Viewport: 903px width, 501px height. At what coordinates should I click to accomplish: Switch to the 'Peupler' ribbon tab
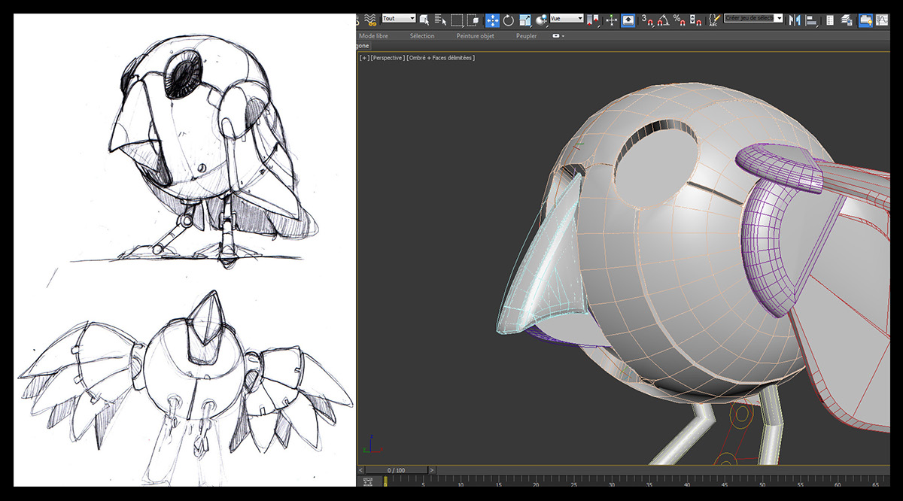[x=525, y=35]
